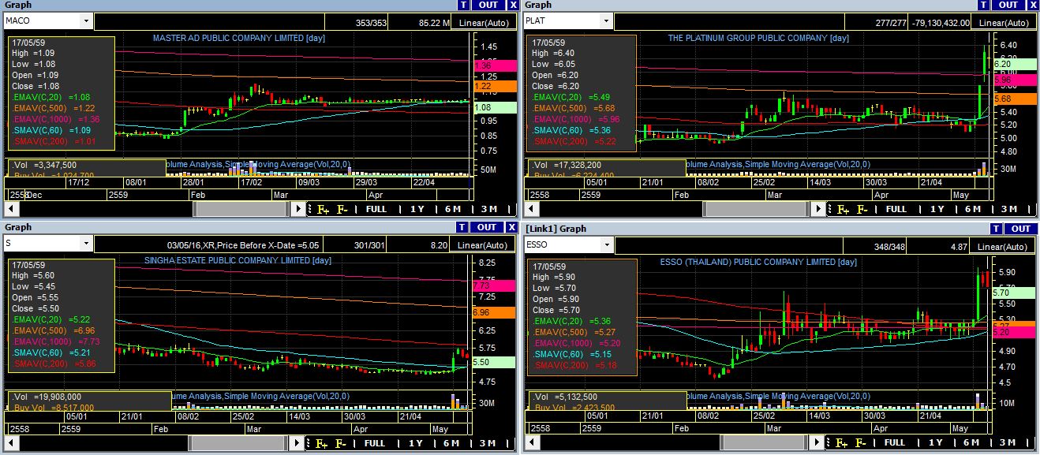This screenshot has width=1040, height=455.
Task: Zoom out with F- on ESSO graph
Action: click(x=862, y=443)
